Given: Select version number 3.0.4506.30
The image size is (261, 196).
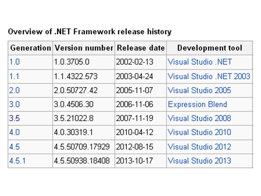Looking at the screenshot, I should 74,105.
